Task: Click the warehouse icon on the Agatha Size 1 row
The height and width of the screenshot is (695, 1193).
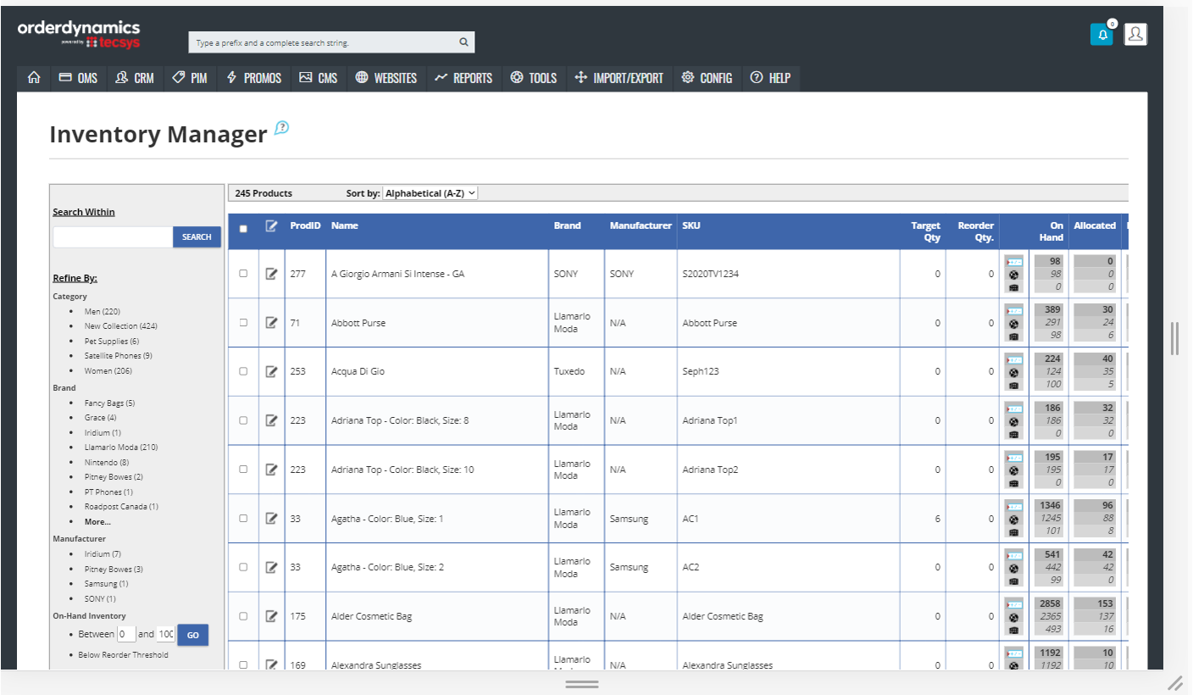Action: 1013,531
